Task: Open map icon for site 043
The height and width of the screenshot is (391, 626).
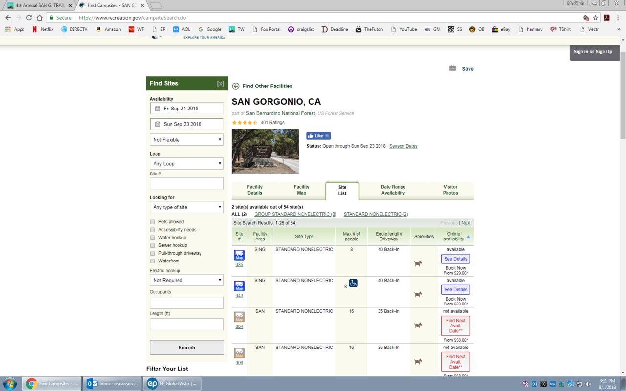Action: click(x=239, y=286)
